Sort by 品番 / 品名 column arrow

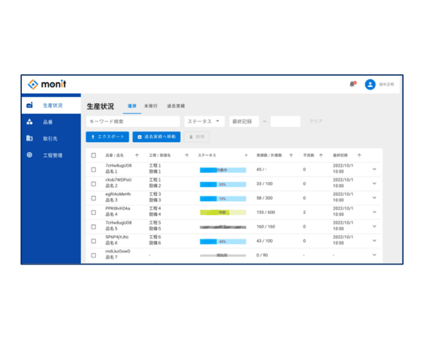(x=137, y=156)
